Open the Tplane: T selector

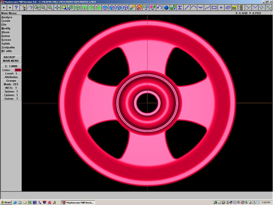(x=11, y=91)
